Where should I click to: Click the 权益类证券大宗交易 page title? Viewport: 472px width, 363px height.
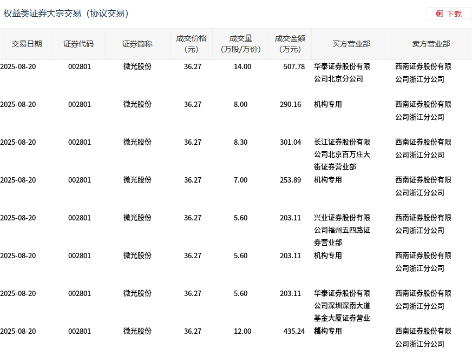point(66,14)
